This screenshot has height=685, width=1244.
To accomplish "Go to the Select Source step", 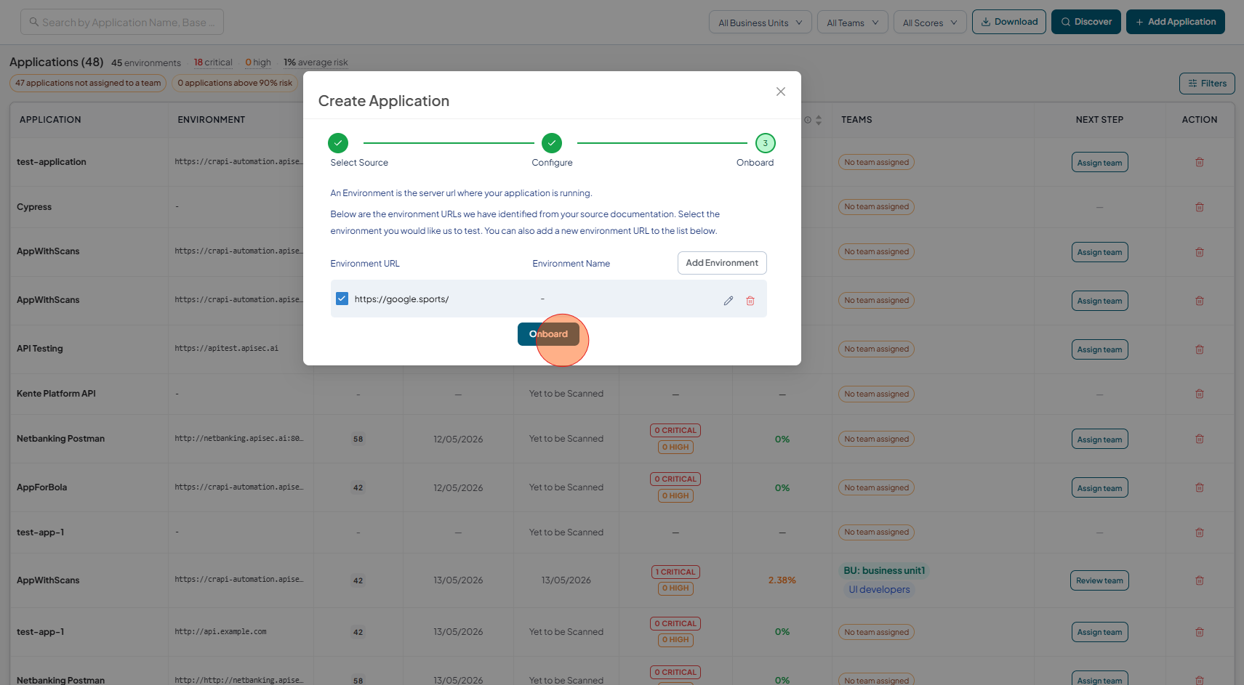I will pos(338,143).
